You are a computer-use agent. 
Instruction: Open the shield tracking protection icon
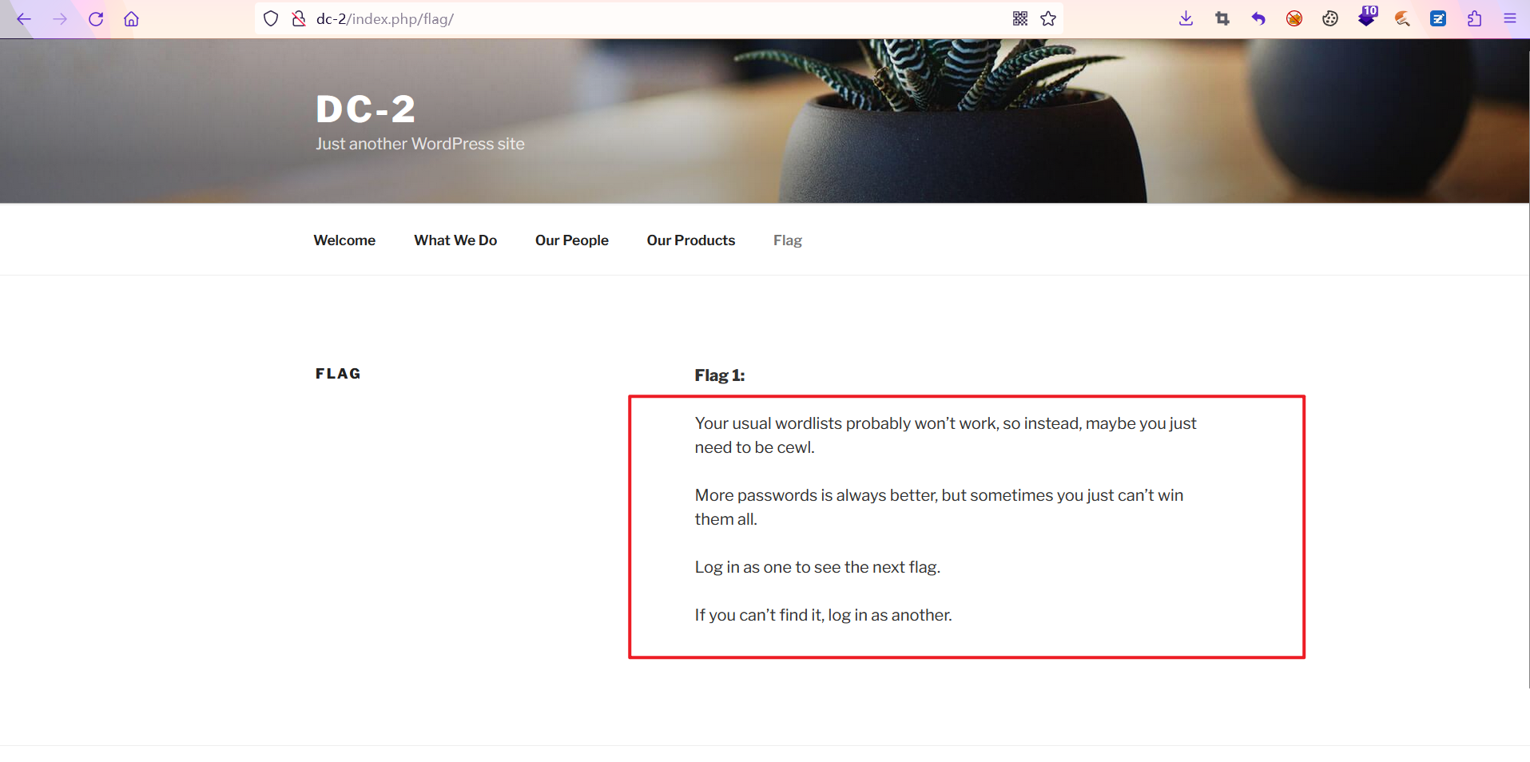271,18
